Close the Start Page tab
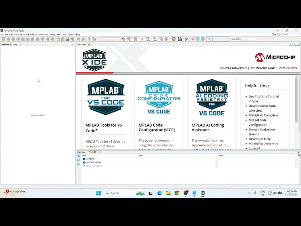 (x=88, y=45)
